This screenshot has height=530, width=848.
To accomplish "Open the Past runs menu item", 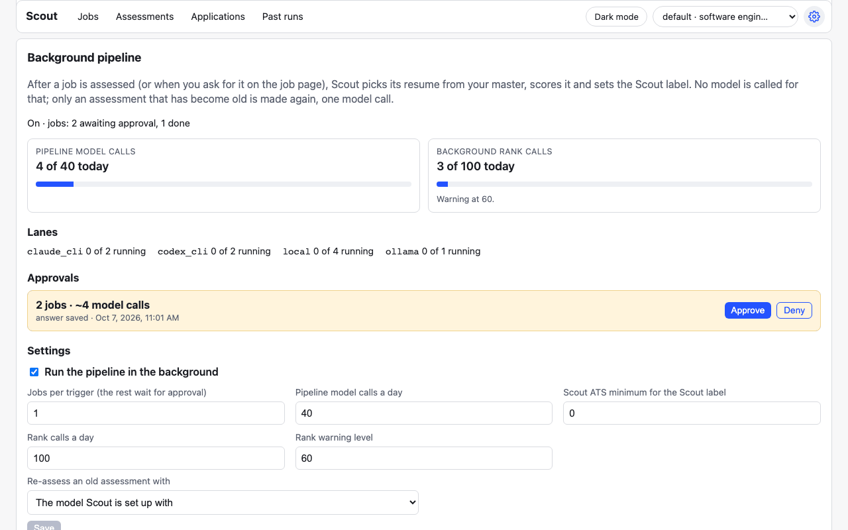I will click(x=283, y=17).
